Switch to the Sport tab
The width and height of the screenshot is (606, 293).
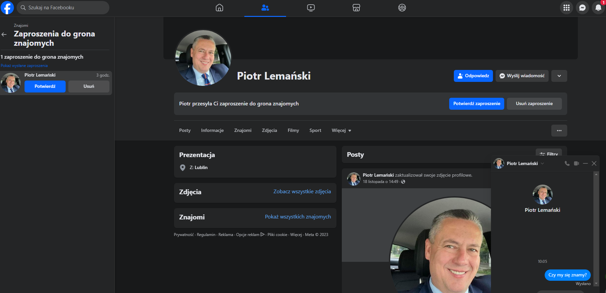(315, 131)
